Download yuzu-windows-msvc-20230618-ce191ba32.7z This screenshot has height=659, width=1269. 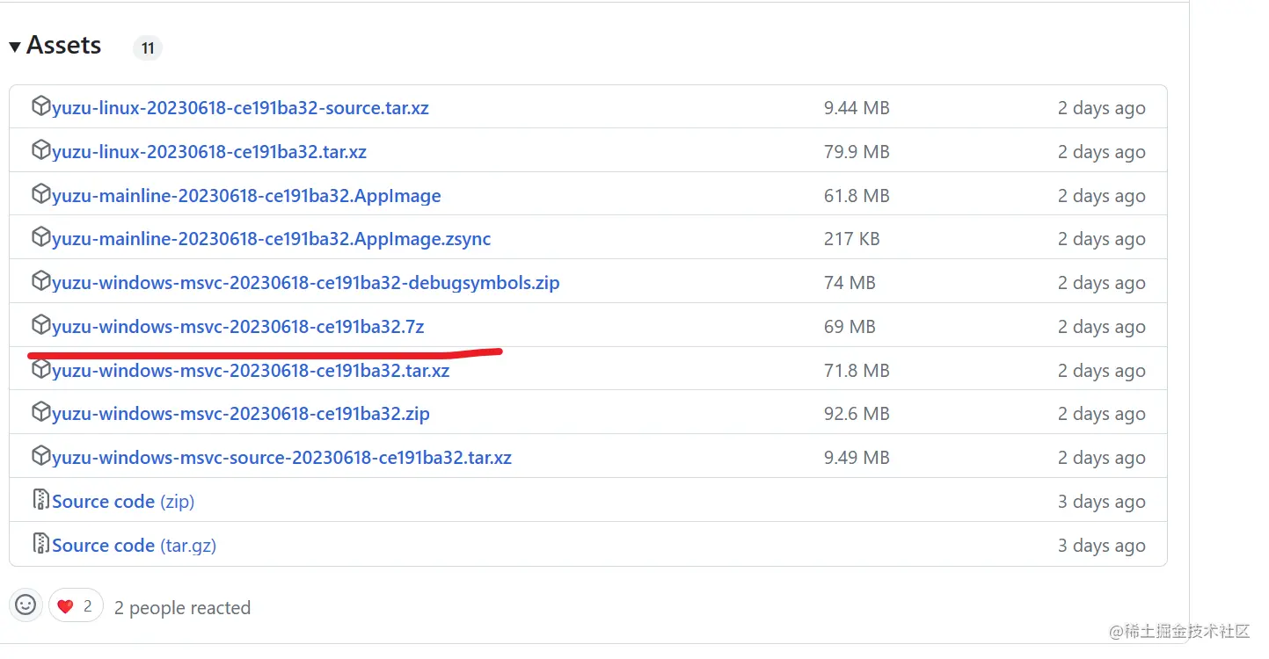237,327
